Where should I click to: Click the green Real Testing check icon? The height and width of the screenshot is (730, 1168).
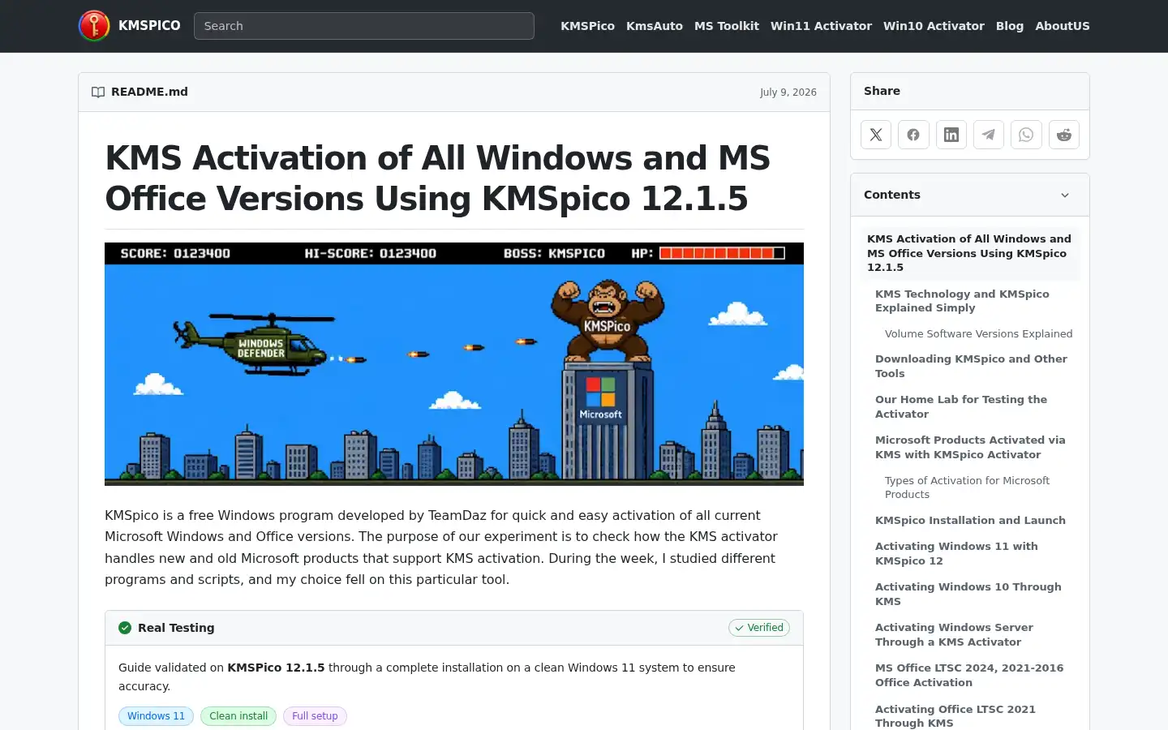pos(125,628)
